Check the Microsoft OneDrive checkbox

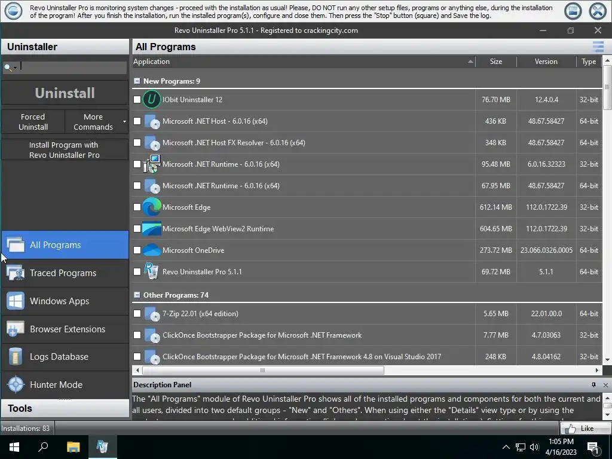(137, 250)
